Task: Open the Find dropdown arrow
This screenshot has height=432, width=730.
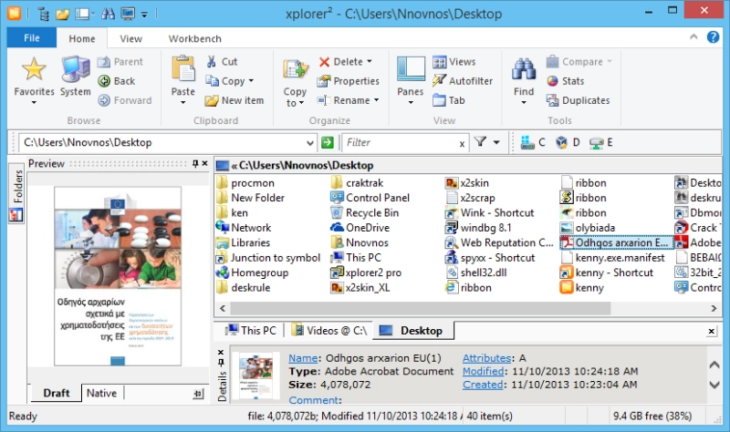Action: (x=524, y=102)
